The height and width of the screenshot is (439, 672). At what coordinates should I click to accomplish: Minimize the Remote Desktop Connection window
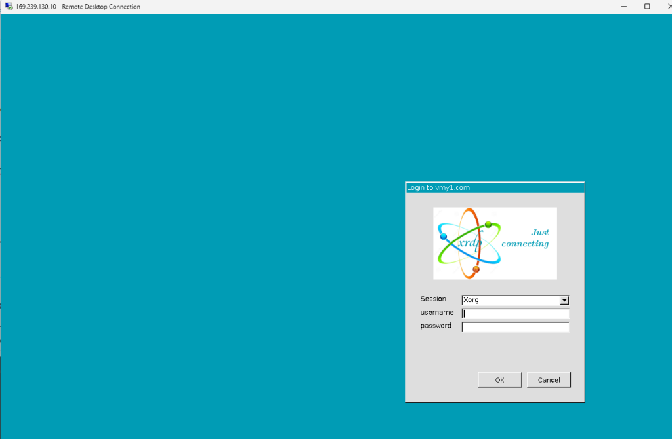tap(623, 6)
